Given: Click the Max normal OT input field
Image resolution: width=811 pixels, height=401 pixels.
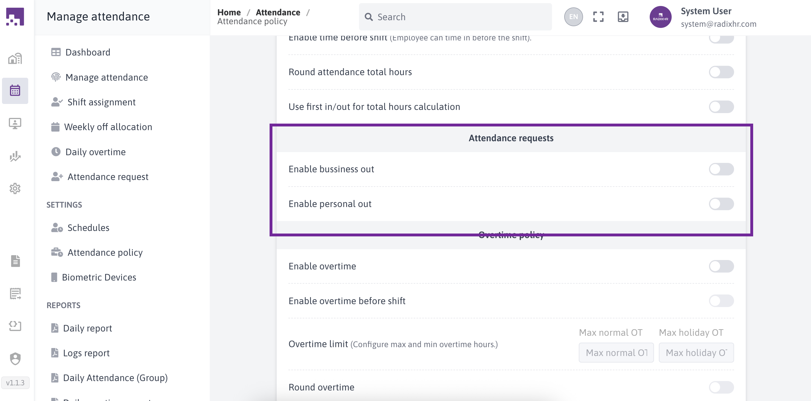Looking at the screenshot, I should coord(616,353).
